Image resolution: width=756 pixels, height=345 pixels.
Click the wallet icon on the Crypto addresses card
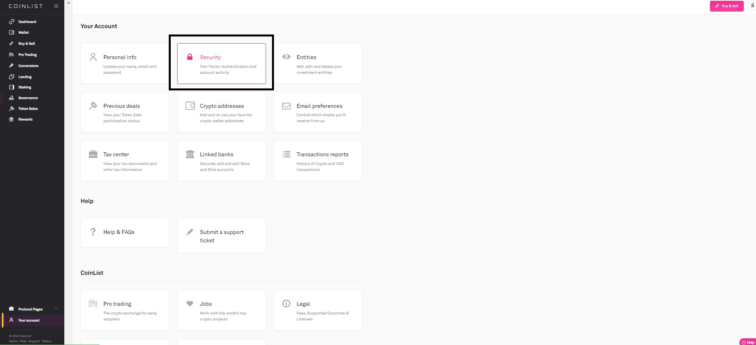(190, 106)
